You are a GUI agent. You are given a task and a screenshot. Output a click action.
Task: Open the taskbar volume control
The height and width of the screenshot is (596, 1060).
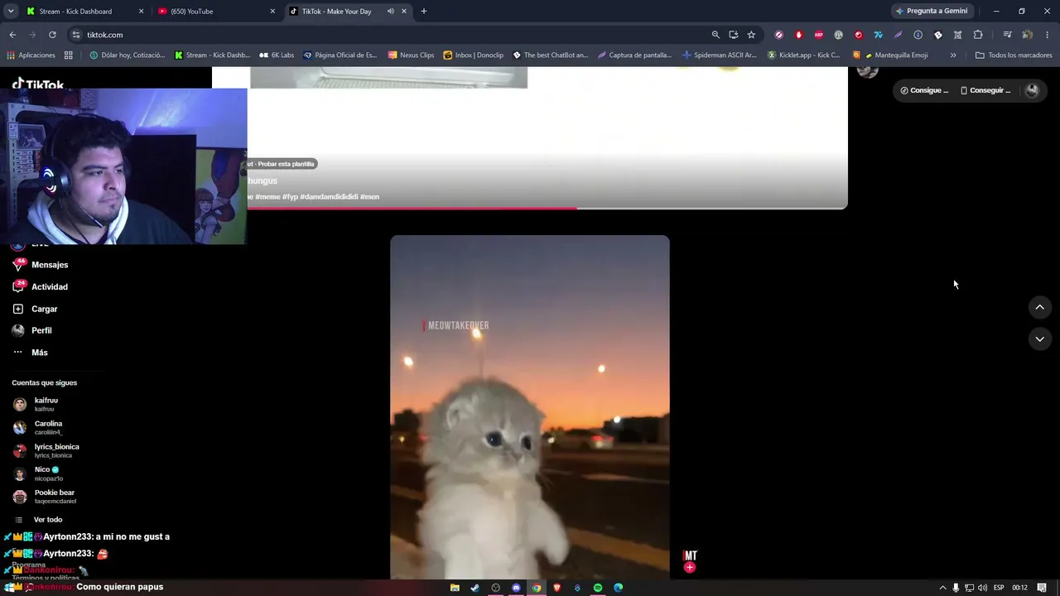[x=982, y=588]
